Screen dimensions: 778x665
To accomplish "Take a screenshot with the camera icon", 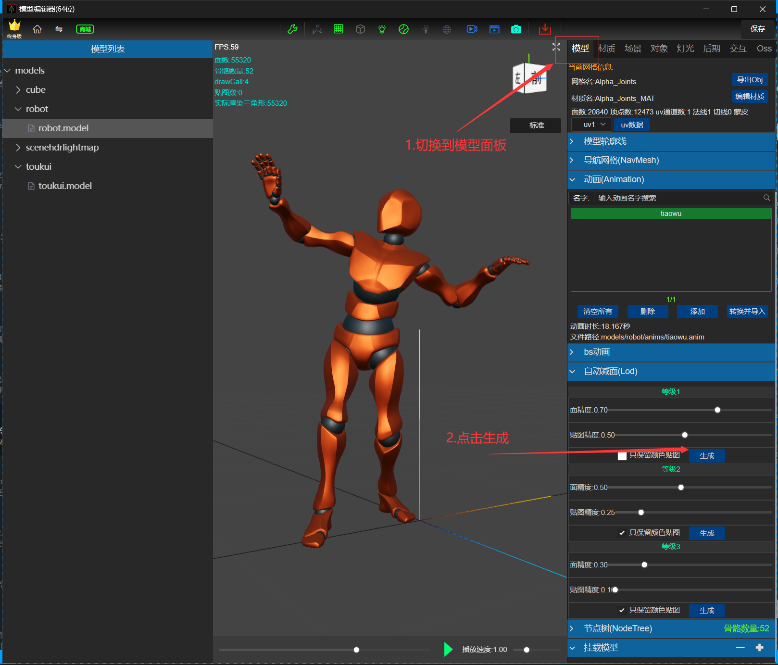I will tap(516, 29).
